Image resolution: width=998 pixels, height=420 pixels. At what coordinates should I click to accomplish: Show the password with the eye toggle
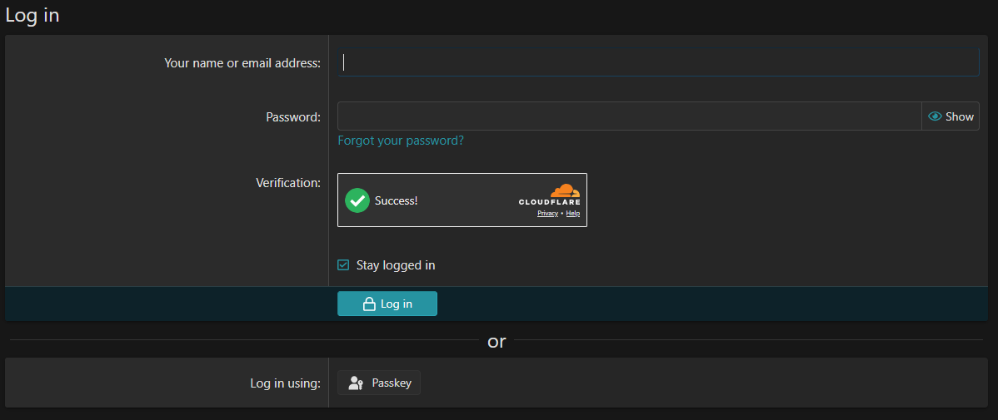point(951,116)
